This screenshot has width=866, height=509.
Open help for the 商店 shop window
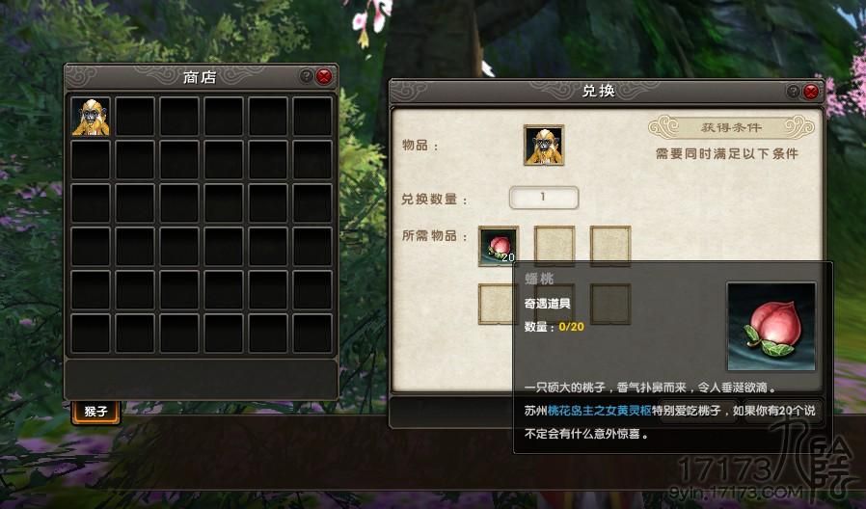pyautogui.click(x=306, y=76)
